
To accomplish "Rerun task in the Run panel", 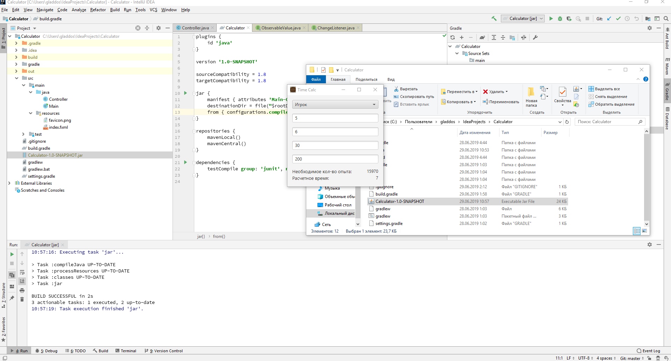I will pos(12,254).
